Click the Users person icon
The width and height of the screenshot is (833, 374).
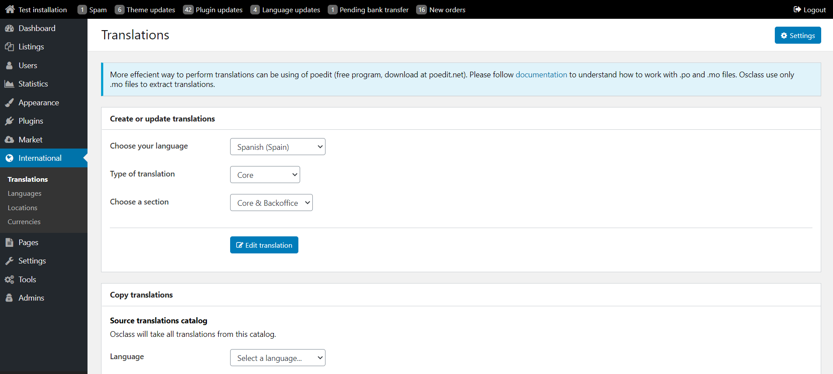point(9,66)
